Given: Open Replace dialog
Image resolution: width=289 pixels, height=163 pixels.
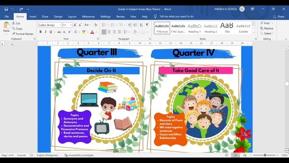Looking at the screenshot, I should (x=267, y=28).
